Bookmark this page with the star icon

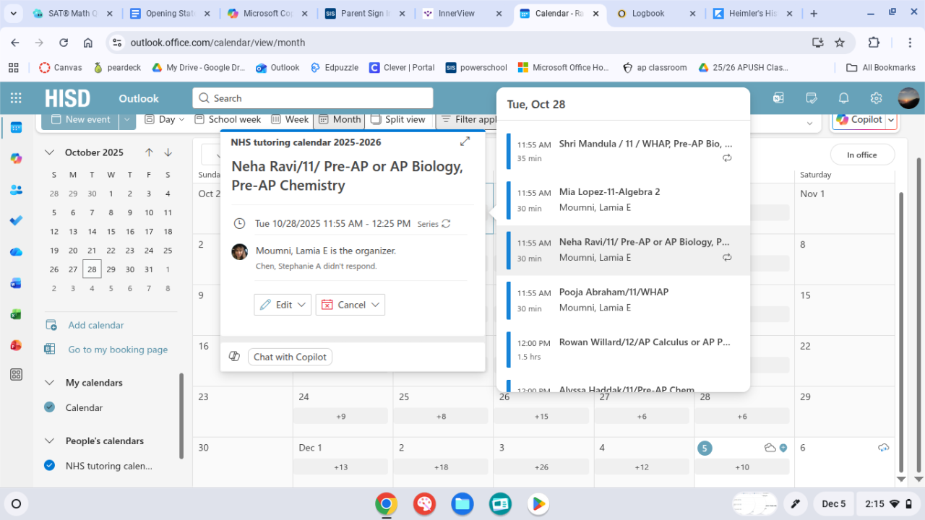pos(840,43)
